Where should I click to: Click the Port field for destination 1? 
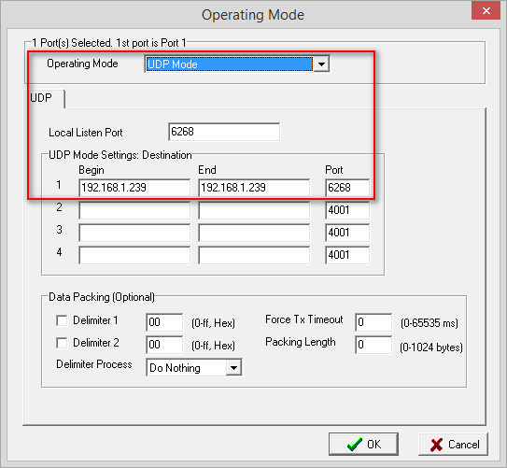347,188
